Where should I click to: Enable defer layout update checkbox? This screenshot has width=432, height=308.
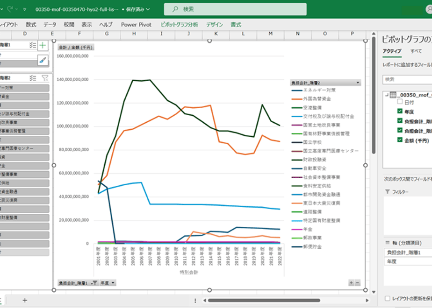pos(388,298)
